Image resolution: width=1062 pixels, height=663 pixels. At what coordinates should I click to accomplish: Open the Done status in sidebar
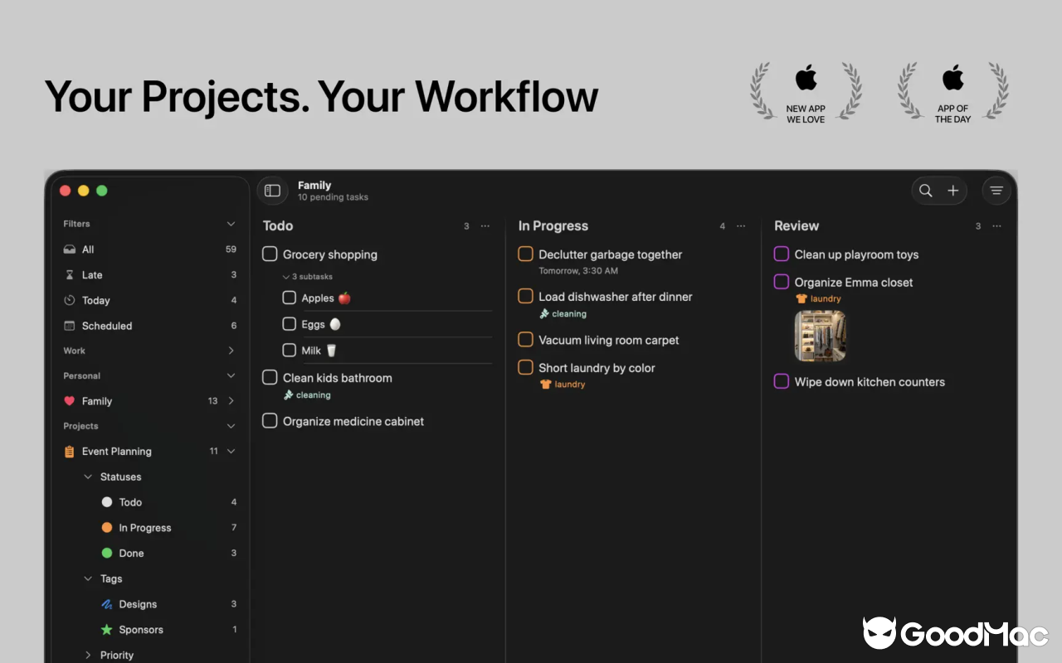(150, 553)
